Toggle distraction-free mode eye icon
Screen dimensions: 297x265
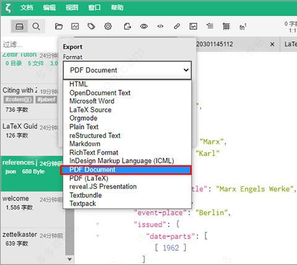coord(144,27)
